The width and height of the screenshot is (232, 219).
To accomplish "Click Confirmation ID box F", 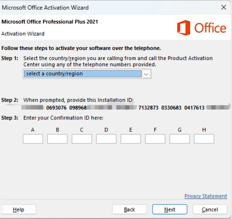I will pyautogui.click(x=156, y=139).
